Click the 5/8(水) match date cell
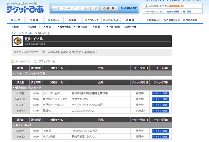Image resolution: width=209 pixels, height=142 pixels. pos(21,136)
